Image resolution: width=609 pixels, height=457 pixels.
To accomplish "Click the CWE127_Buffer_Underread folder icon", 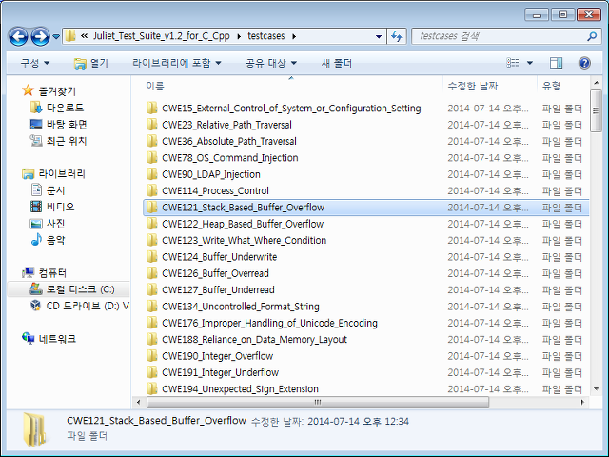I will pos(152,289).
